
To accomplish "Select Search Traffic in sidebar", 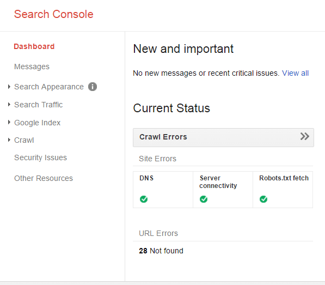I will point(38,105).
